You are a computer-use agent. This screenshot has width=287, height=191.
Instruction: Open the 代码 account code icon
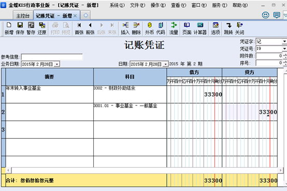pyautogui.click(x=161, y=29)
